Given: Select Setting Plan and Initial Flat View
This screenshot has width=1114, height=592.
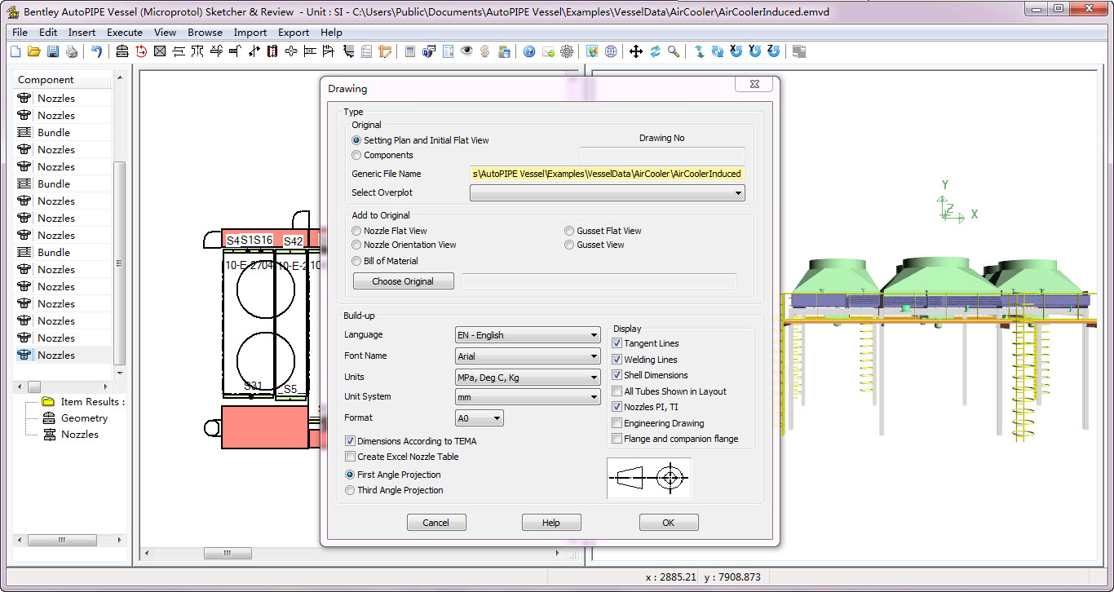Looking at the screenshot, I should [420, 140].
